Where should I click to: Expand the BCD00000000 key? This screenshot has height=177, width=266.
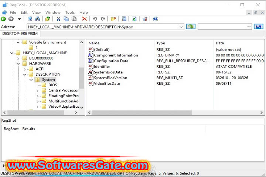click(18, 58)
